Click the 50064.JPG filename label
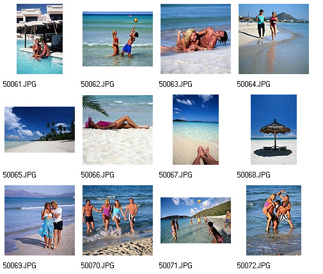This screenshot has width=323, height=274. point(253,84)
